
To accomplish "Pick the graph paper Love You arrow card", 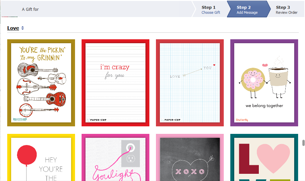I will [190, 83].
